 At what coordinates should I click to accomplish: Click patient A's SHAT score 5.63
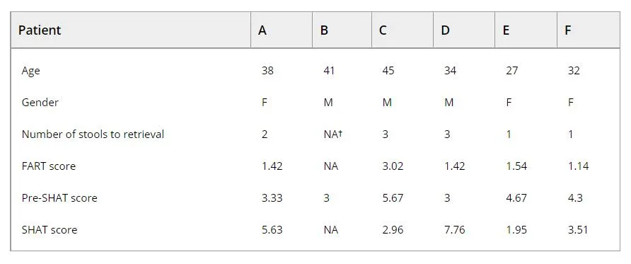click(272, 229)
